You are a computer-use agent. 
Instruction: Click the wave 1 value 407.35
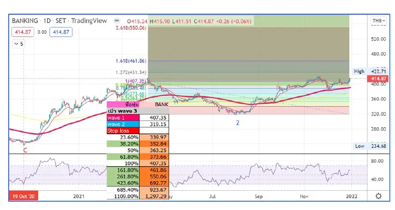pyautogui.click(x=154, y=118)
